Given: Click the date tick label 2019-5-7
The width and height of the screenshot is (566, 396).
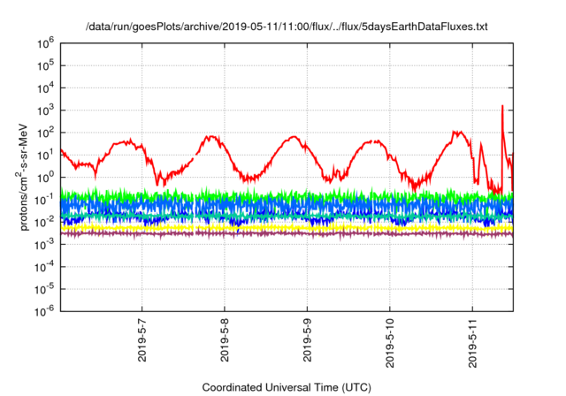Looking at the screenshot, I should pos(142,339).
